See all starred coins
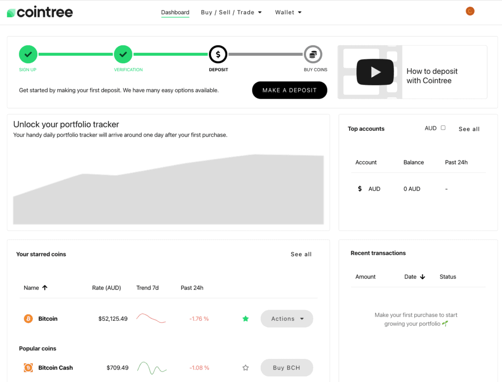Viewport: 502px width, 382px height. point(301,254)
